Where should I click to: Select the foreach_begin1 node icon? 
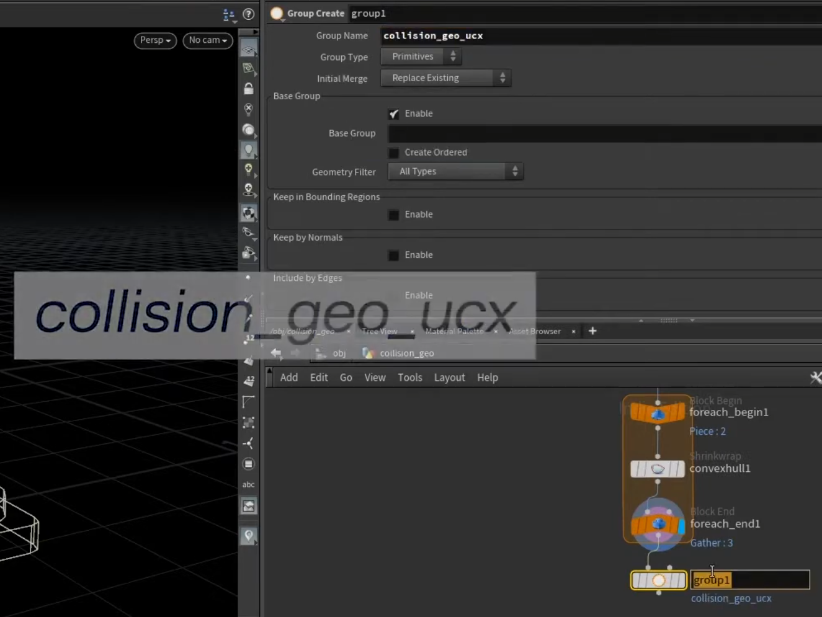pos(658,412)
